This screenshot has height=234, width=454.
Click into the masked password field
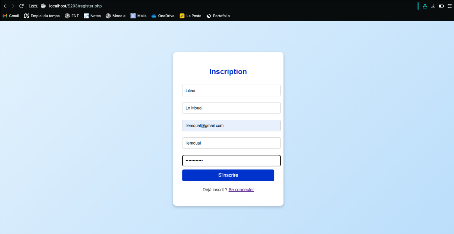pos(231,161)
